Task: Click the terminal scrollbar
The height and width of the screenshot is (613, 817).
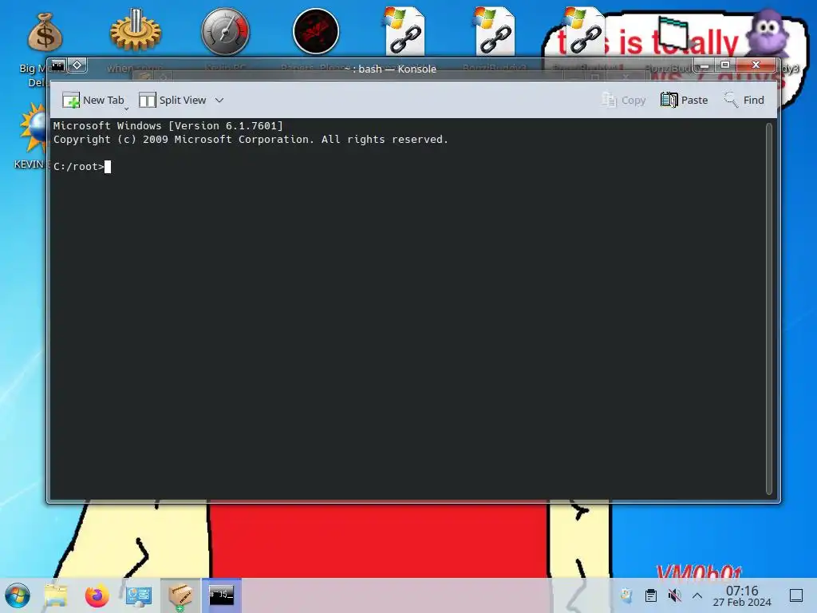Action: coord(768,309)
